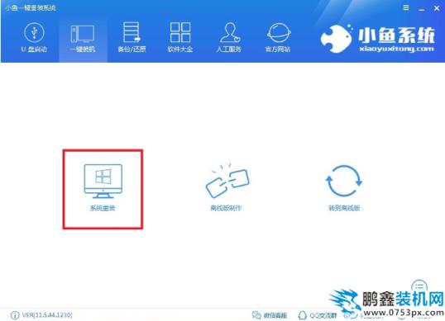The height and width of the screenshot is (321, 445).
Task: Click the 离线版制作 label
Action: [226, 208]
